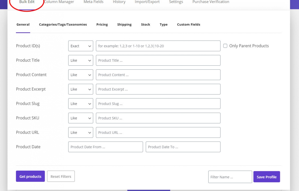Switch to the Stock tab
This screenshot has width=299, height=191.
145,24
